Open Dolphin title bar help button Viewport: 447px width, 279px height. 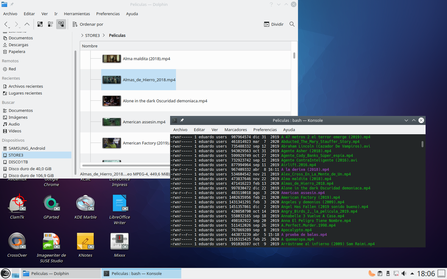(x=271, y=5)
